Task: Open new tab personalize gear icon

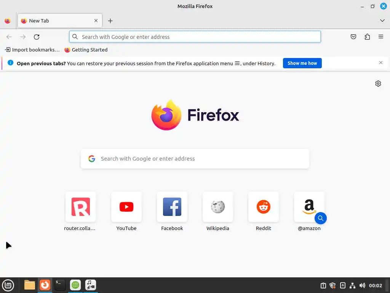Action: point(378,84)
